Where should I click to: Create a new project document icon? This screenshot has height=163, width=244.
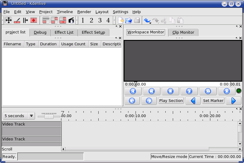click(121, 20)
